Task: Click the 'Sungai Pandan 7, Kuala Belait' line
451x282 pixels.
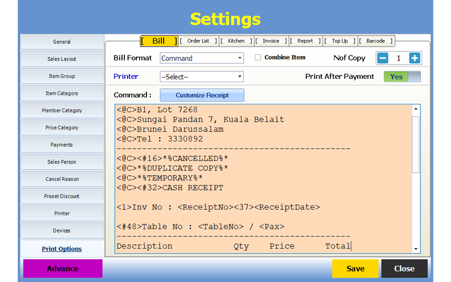Action: 200,119
